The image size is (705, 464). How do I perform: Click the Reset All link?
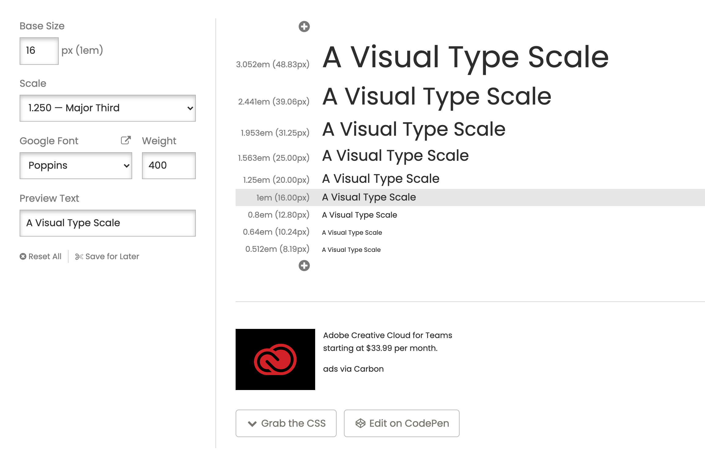tap(45, 256)
